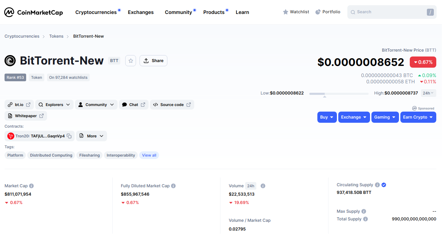Focus the Search input field

coord(392,12)
